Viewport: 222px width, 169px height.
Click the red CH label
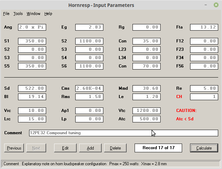click(x=179, y=97)
